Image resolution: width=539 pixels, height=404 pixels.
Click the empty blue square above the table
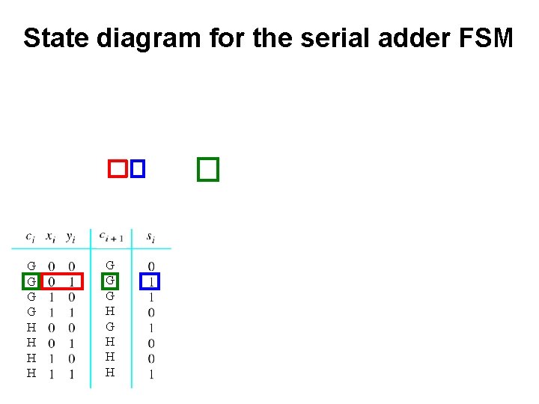coord(138,168)
